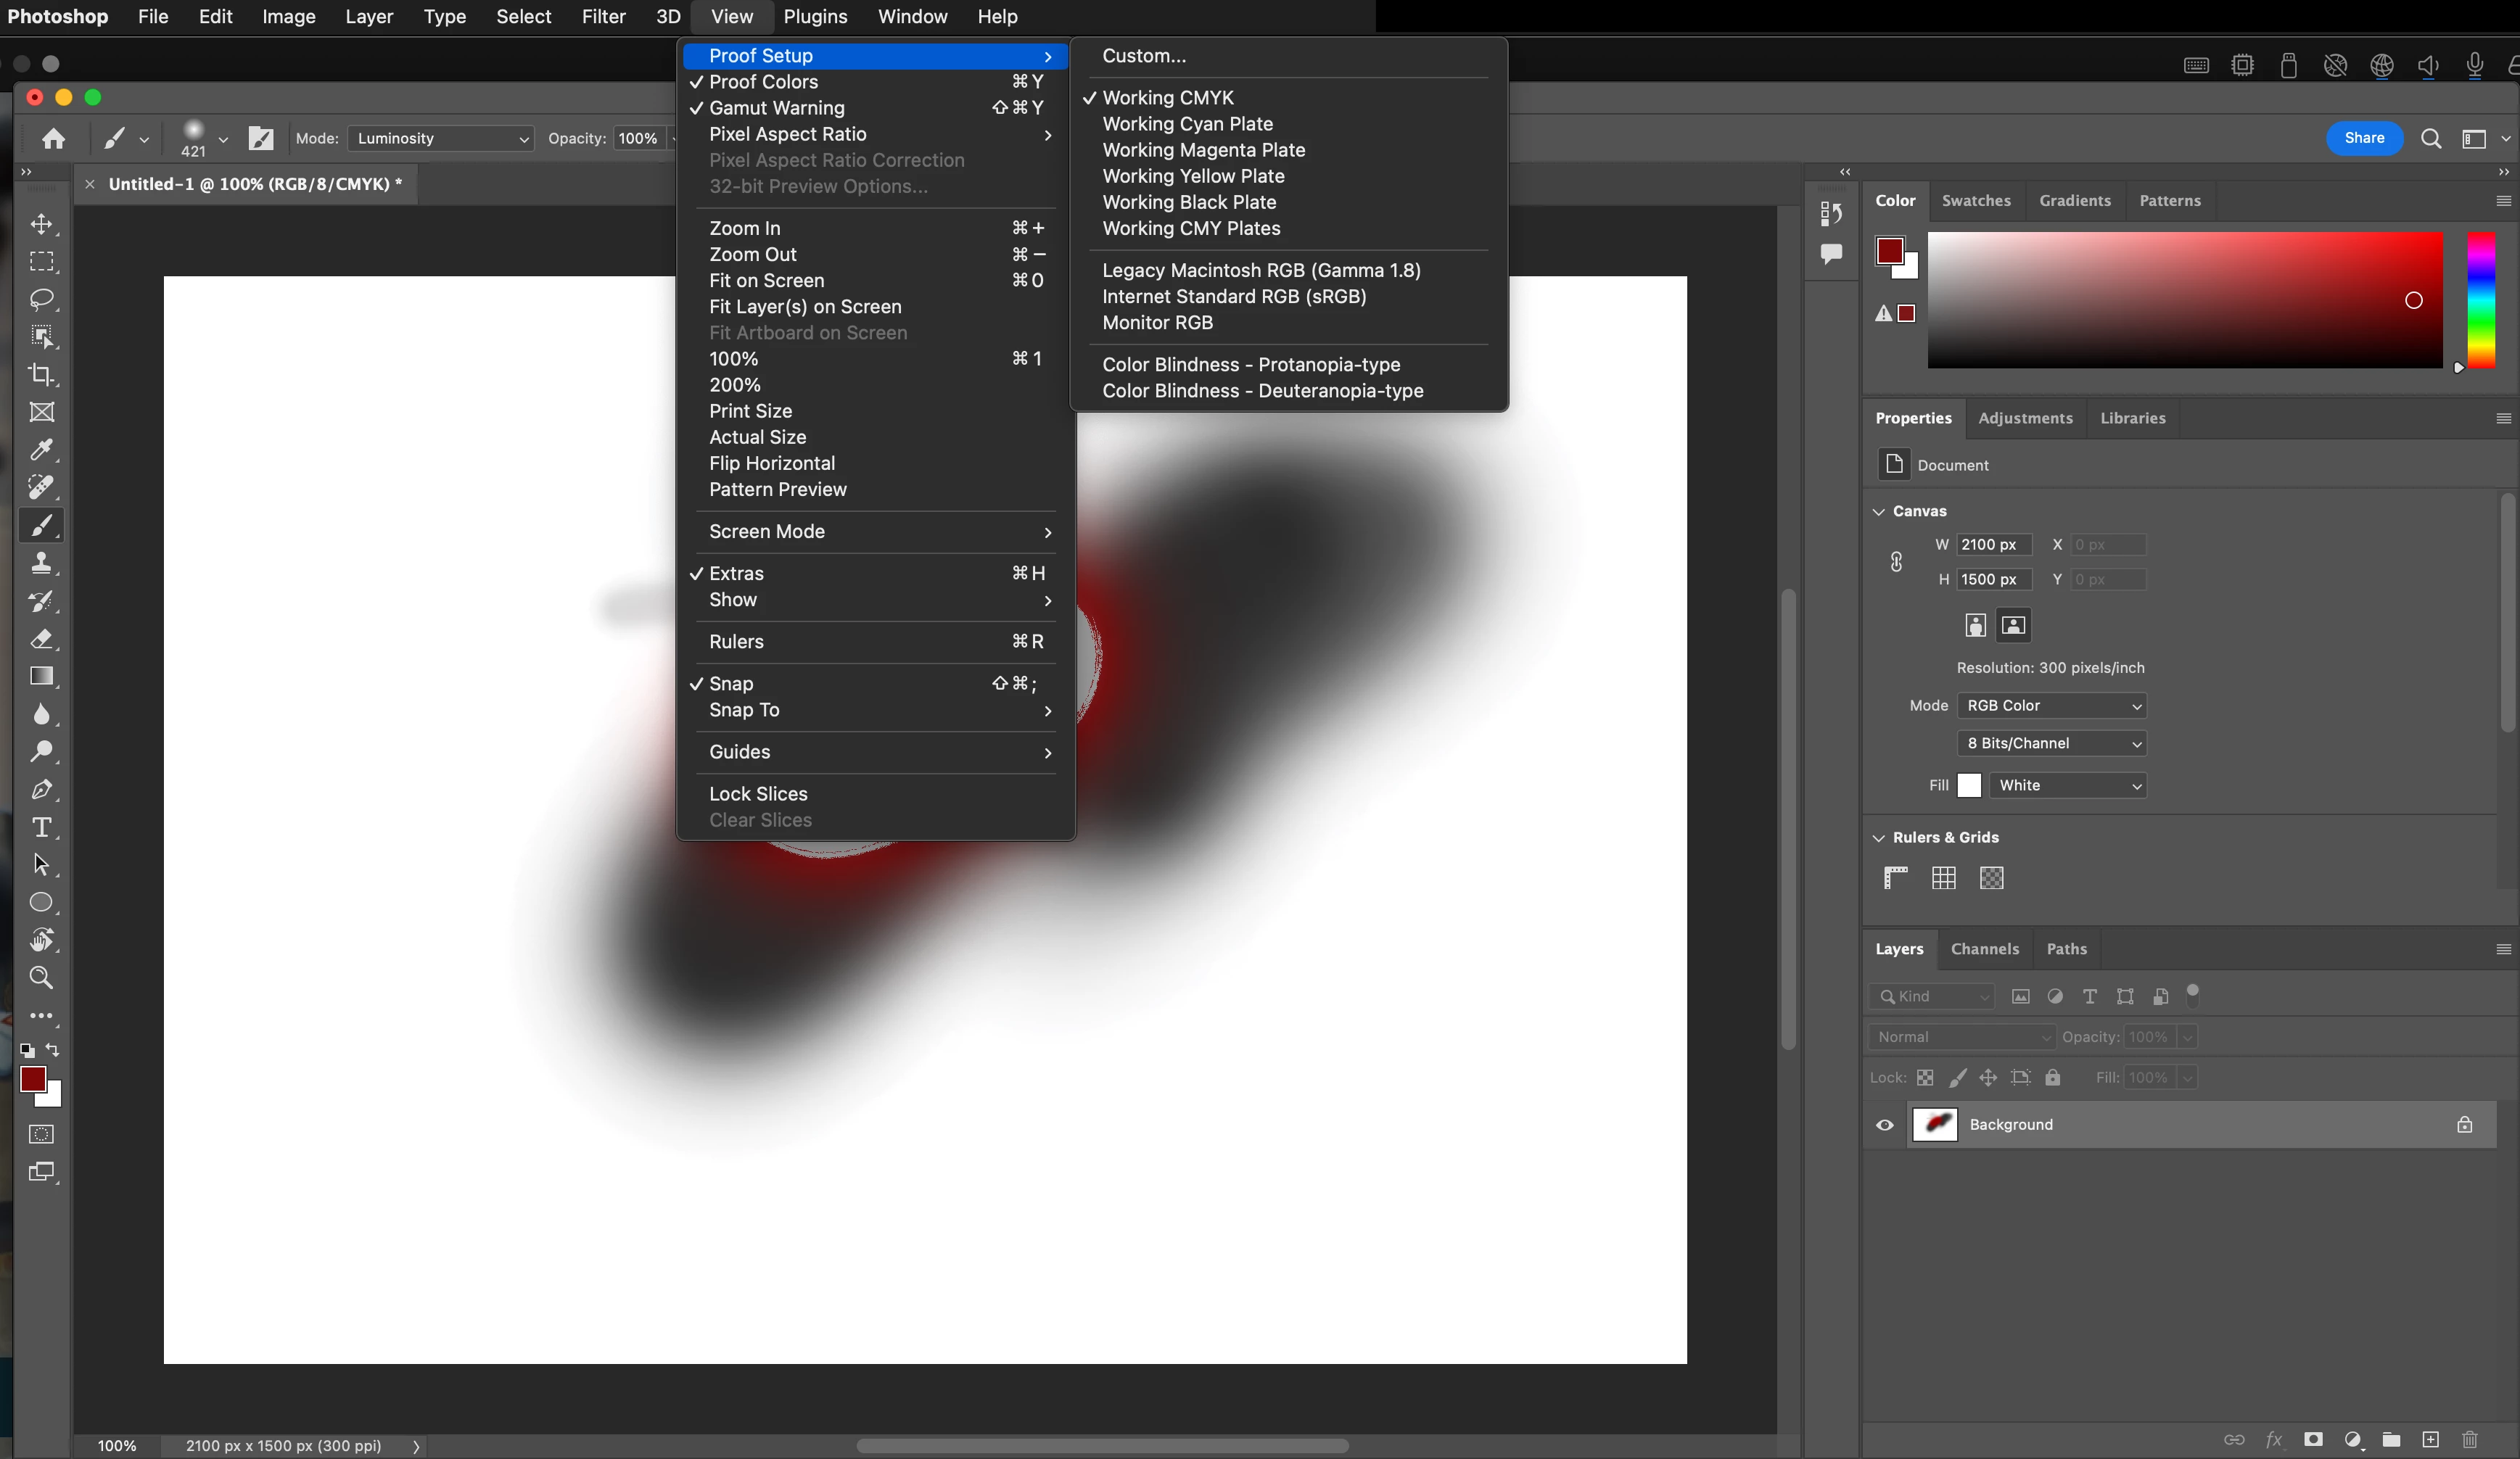Click the vertical rainbow hue slider
The image size is (2520, 1459).
tap(2480, 300)
